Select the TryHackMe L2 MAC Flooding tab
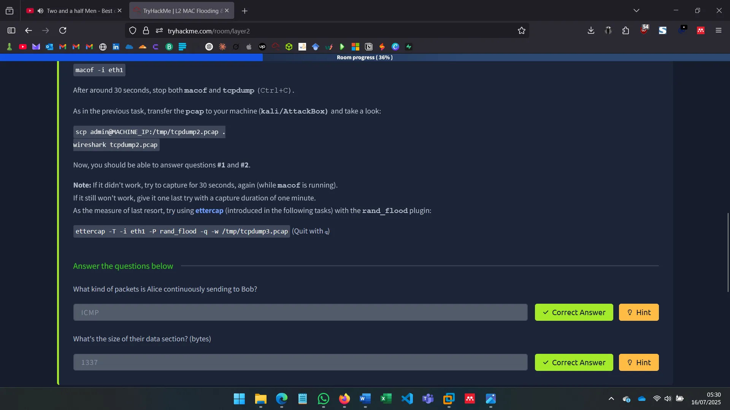The image size is (730, 410). click(x=179, y=10)
